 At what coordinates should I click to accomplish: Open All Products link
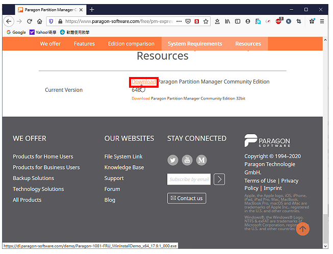27,200
